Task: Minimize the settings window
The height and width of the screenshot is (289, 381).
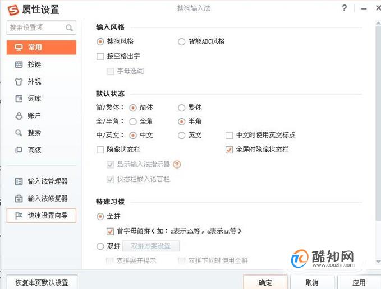Action: [364, 9]
